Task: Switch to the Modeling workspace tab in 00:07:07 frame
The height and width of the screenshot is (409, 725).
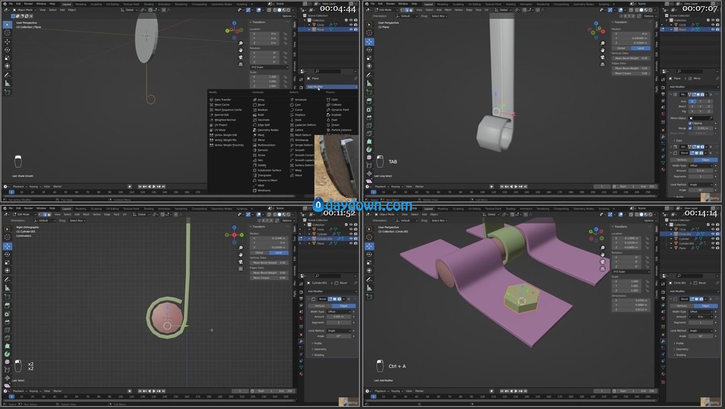Action: click(444, 3)
